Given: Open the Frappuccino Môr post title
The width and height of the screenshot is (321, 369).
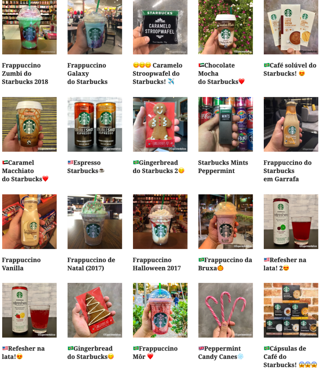Looking at the screenshot, I should coord(155,353).
